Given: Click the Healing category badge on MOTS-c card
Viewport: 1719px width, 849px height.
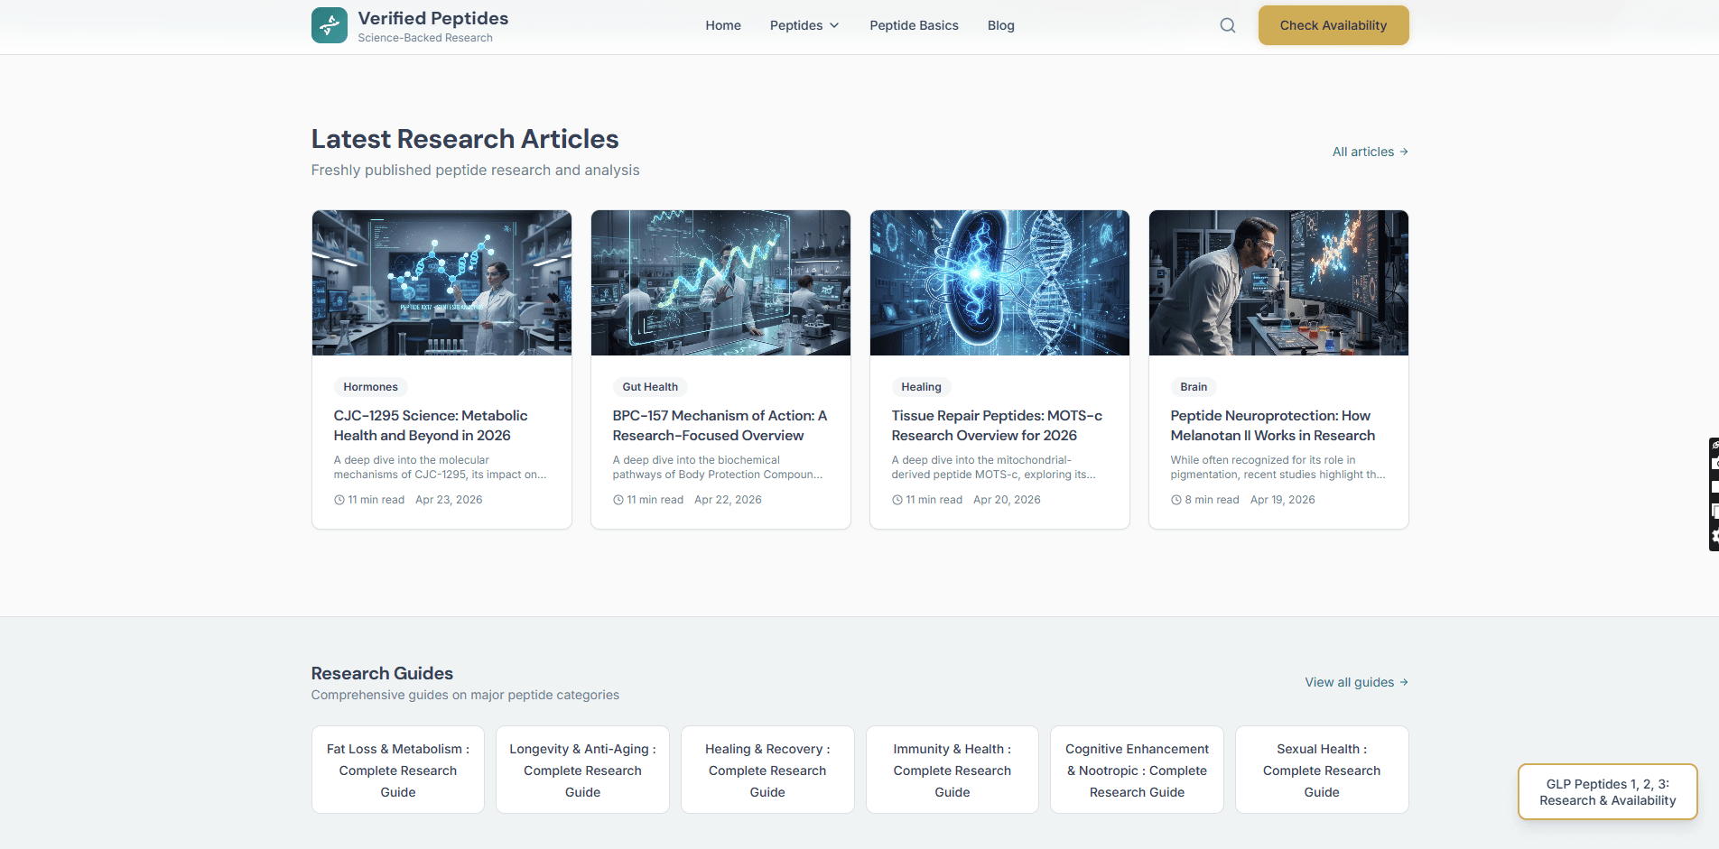Looking at the screenshot, I should [921, 386].
